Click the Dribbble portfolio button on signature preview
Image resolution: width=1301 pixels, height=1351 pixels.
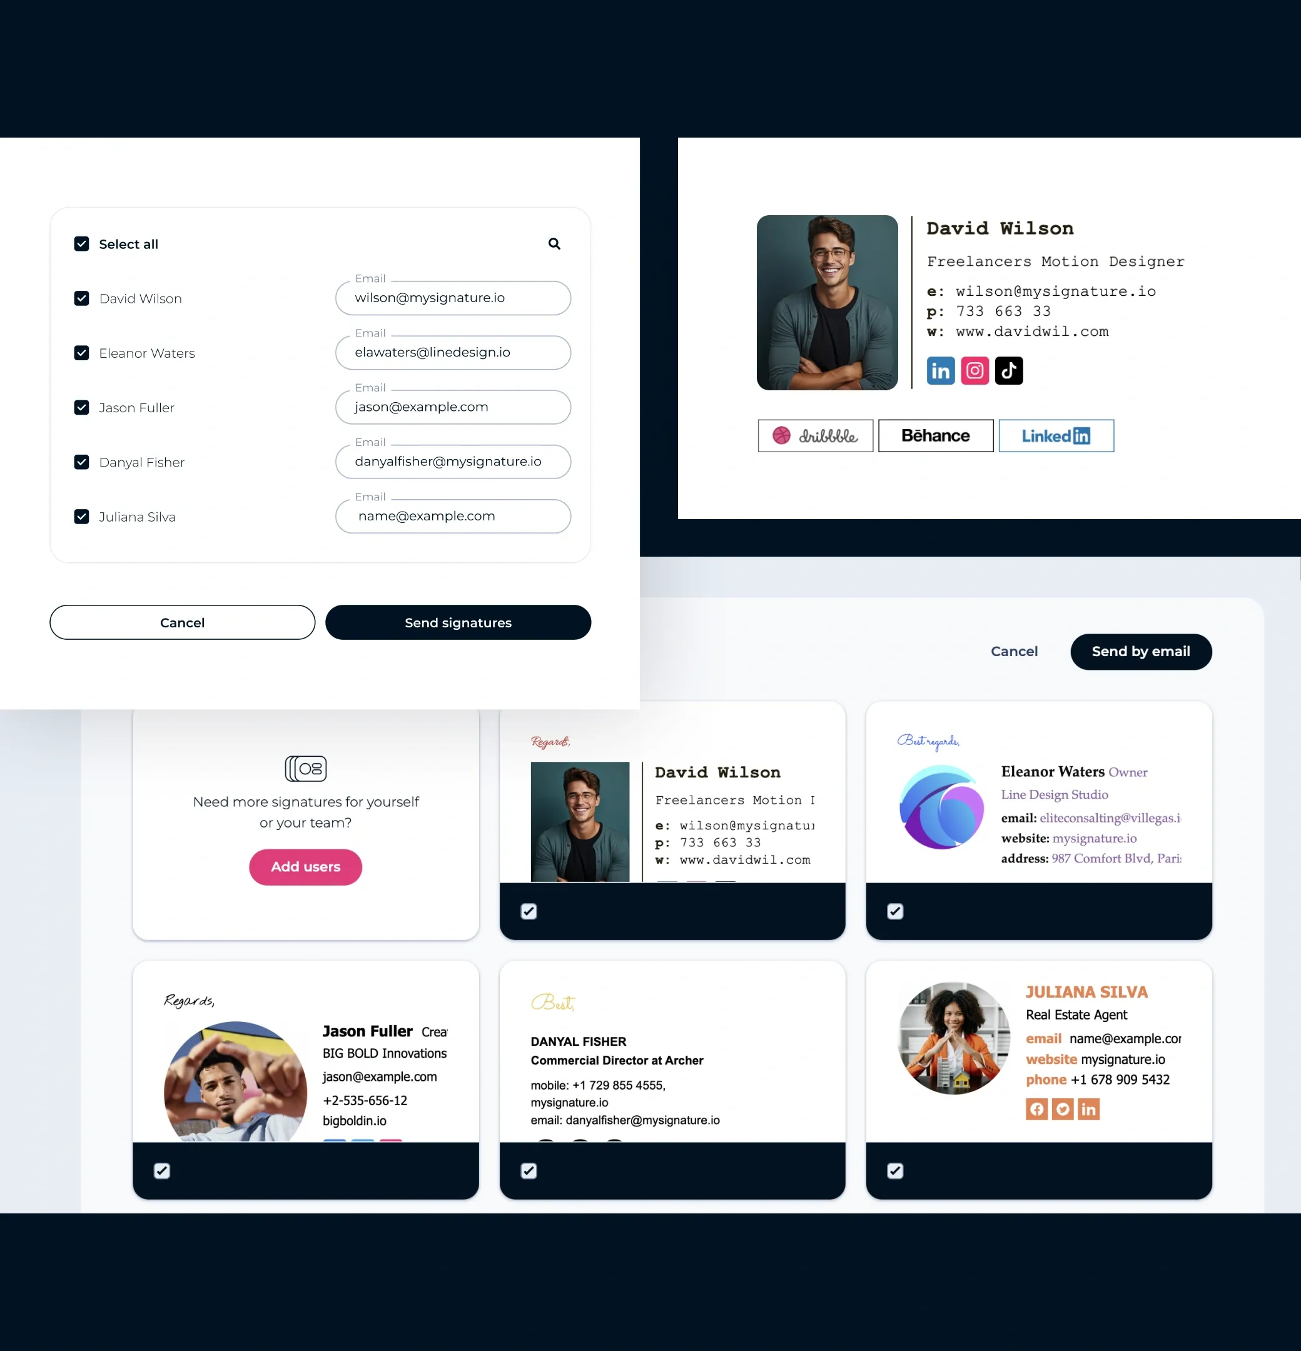[815, 435]
